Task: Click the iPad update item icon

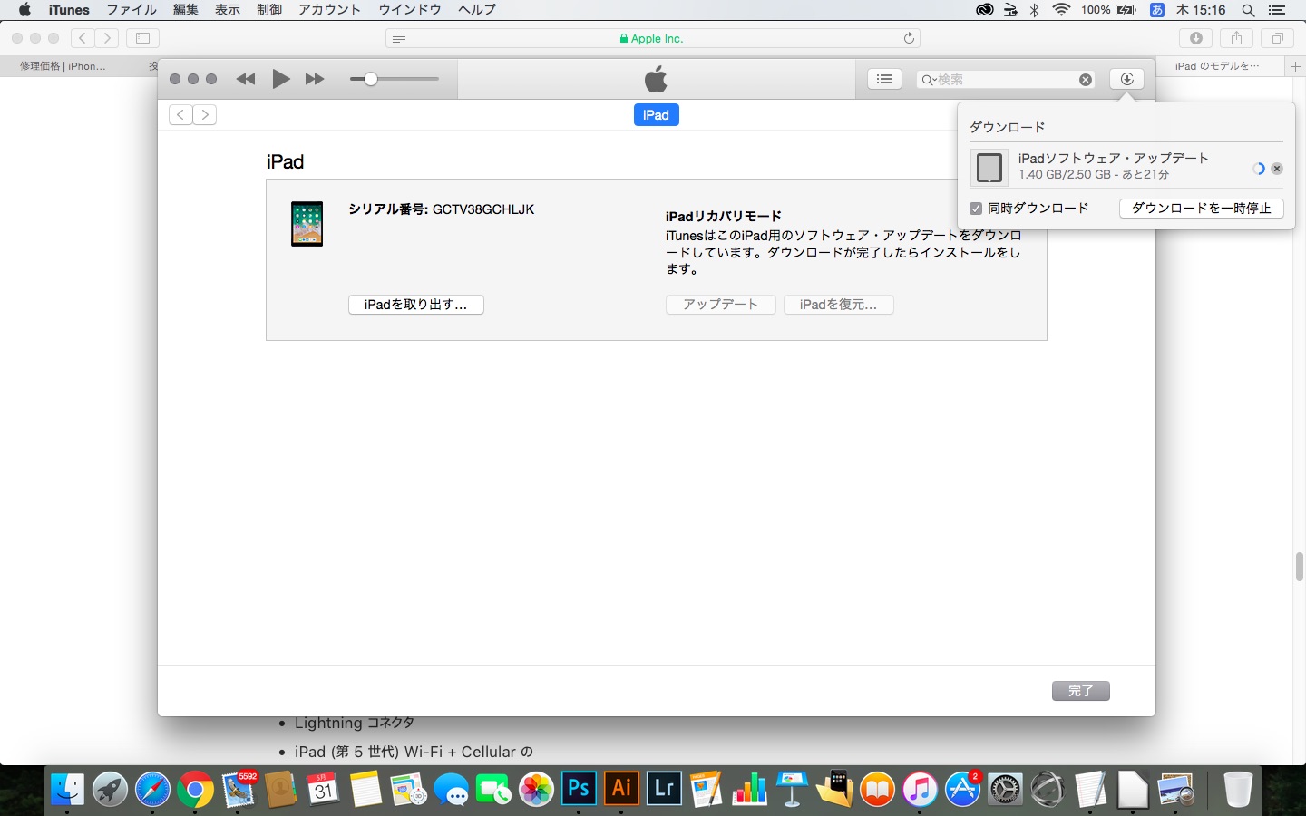Action: (x=989, y=167)
